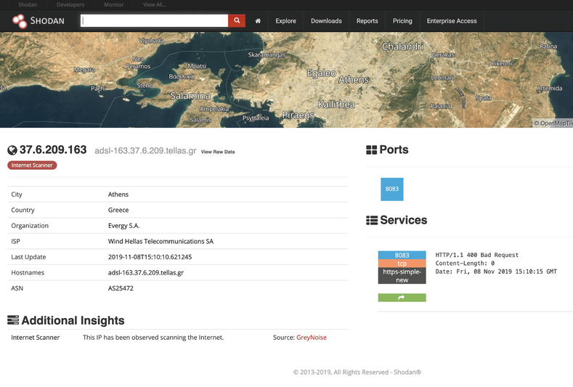Open the Explore menu item
Screen dimensions: 573x387
coord(285,21)
